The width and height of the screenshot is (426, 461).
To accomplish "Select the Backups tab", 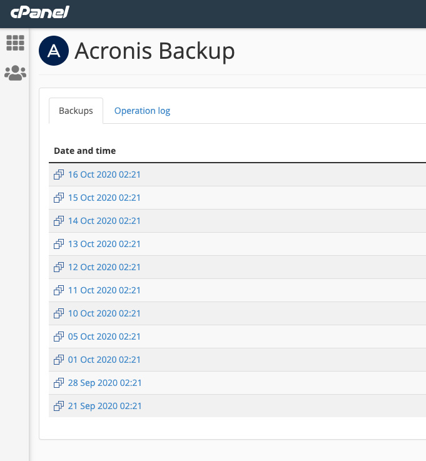I will point(76,111).
